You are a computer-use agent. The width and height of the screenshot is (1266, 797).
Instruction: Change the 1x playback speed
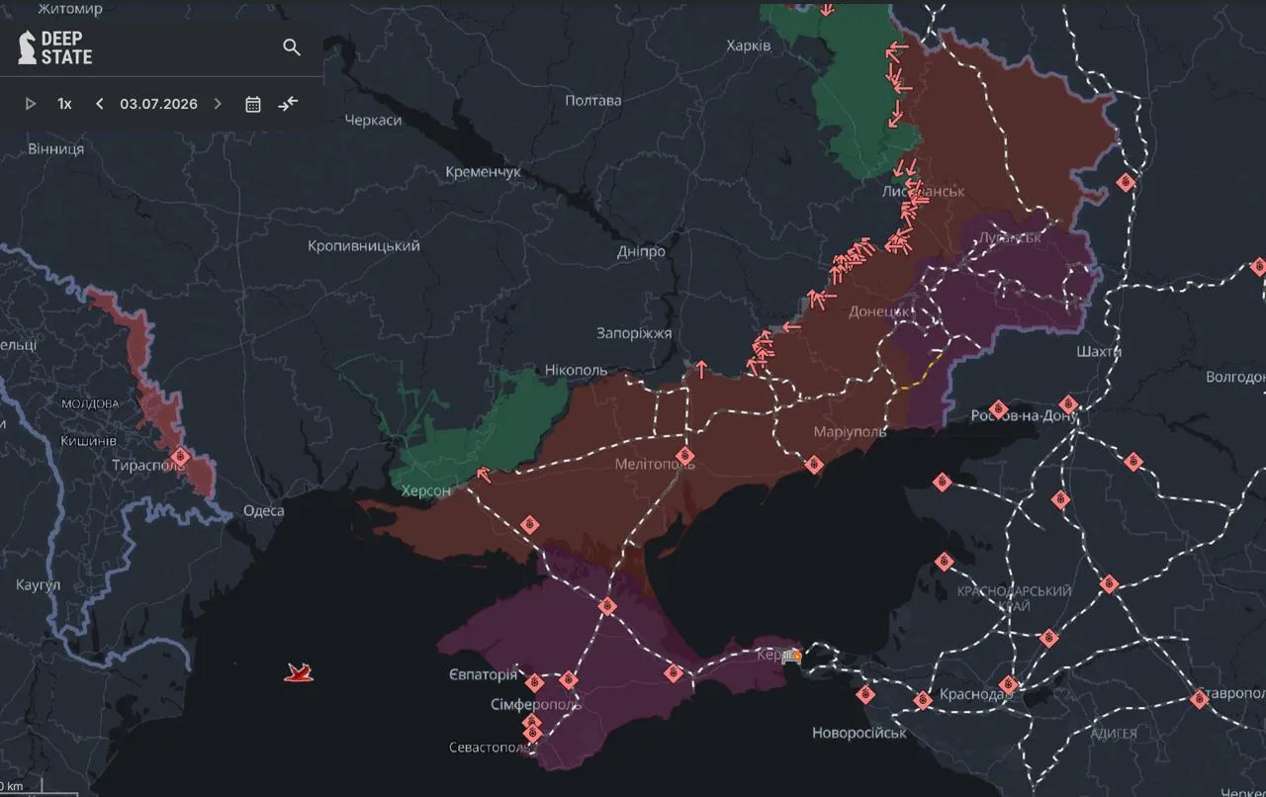pyautogui.click(x=64, y=104)
